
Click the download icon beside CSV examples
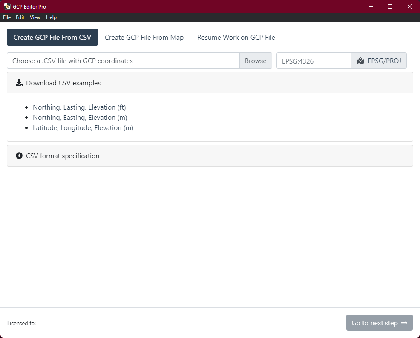pos(19,82)
